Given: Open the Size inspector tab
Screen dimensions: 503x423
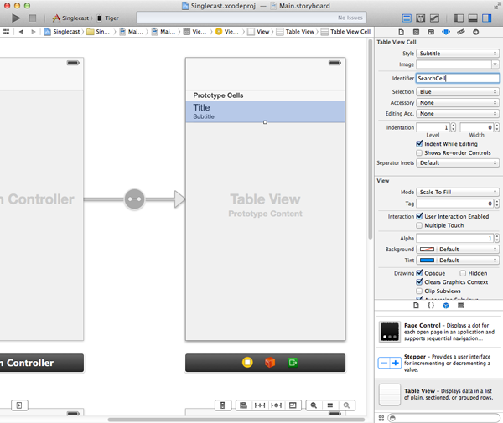Looking at the screenshot, I should (x=461, y=32).
